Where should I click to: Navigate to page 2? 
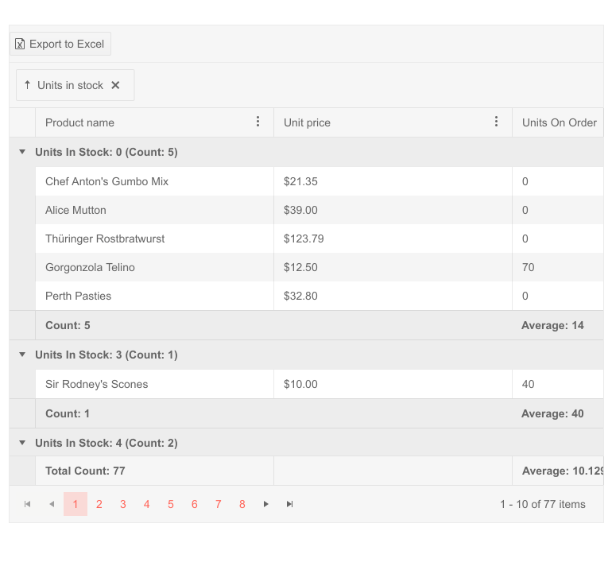99,504
